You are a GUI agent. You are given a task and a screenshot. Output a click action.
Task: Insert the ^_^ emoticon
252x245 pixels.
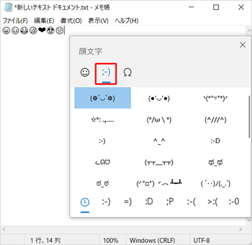click(159, 141)
